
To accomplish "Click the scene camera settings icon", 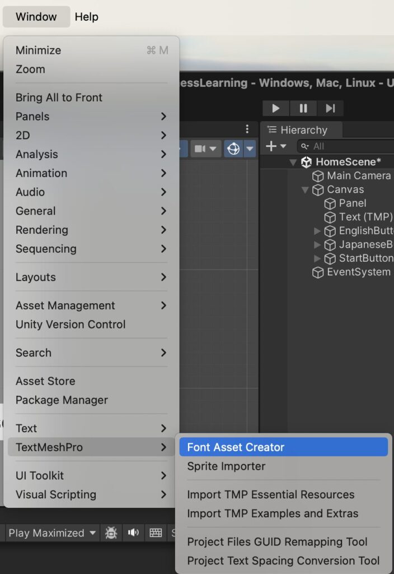I will tap(205, 149).
